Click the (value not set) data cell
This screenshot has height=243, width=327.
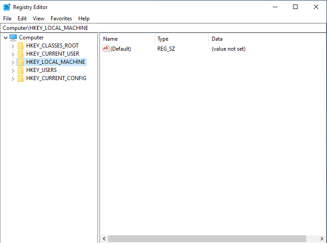click(228, 49)
